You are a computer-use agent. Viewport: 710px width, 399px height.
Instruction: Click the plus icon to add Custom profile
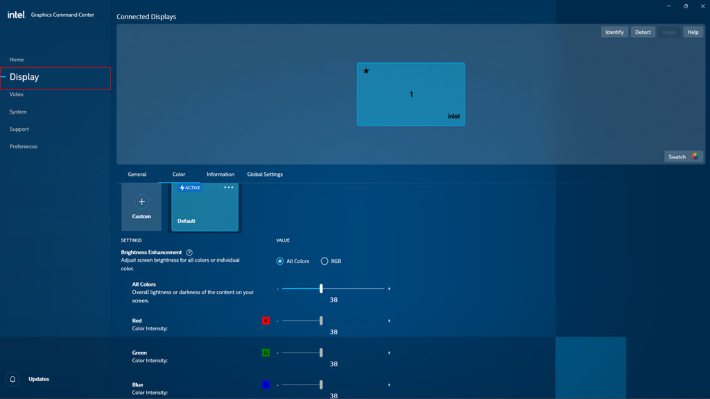tap(141, 202)
